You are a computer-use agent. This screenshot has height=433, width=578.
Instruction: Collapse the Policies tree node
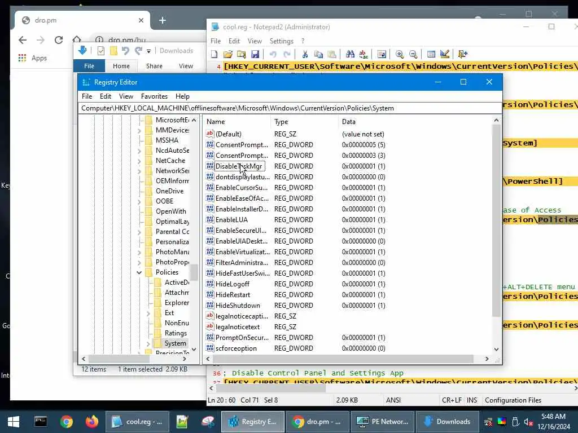tap(139, 272)
